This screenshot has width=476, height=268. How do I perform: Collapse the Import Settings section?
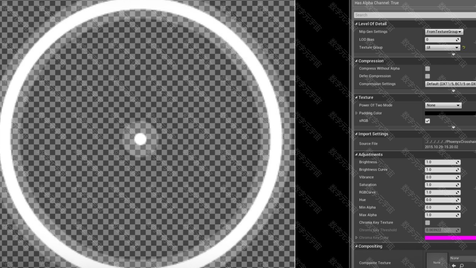click(356, 134)
